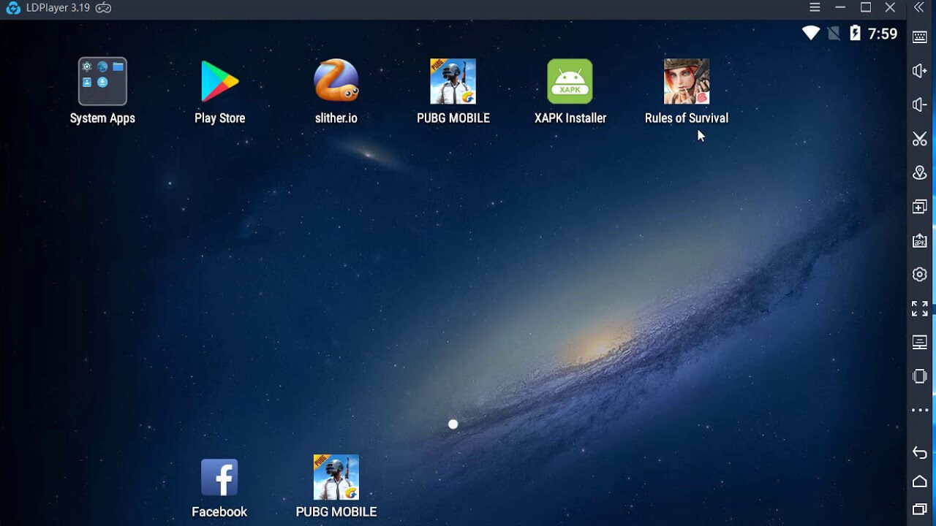Click the "slither.io" label text
Image resolution: width=936 pixels, height=526 pixels.
pos(336,118)
